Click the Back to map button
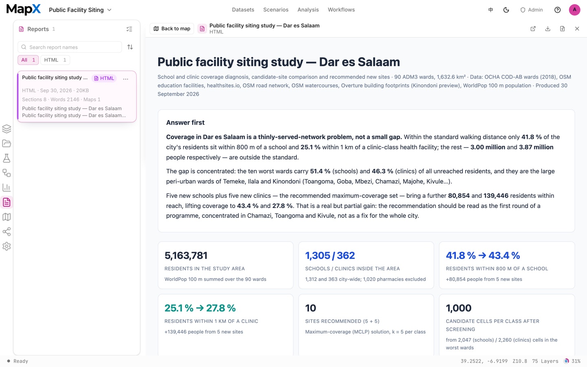This screenshot has height=367, width=587. point(172,29)
